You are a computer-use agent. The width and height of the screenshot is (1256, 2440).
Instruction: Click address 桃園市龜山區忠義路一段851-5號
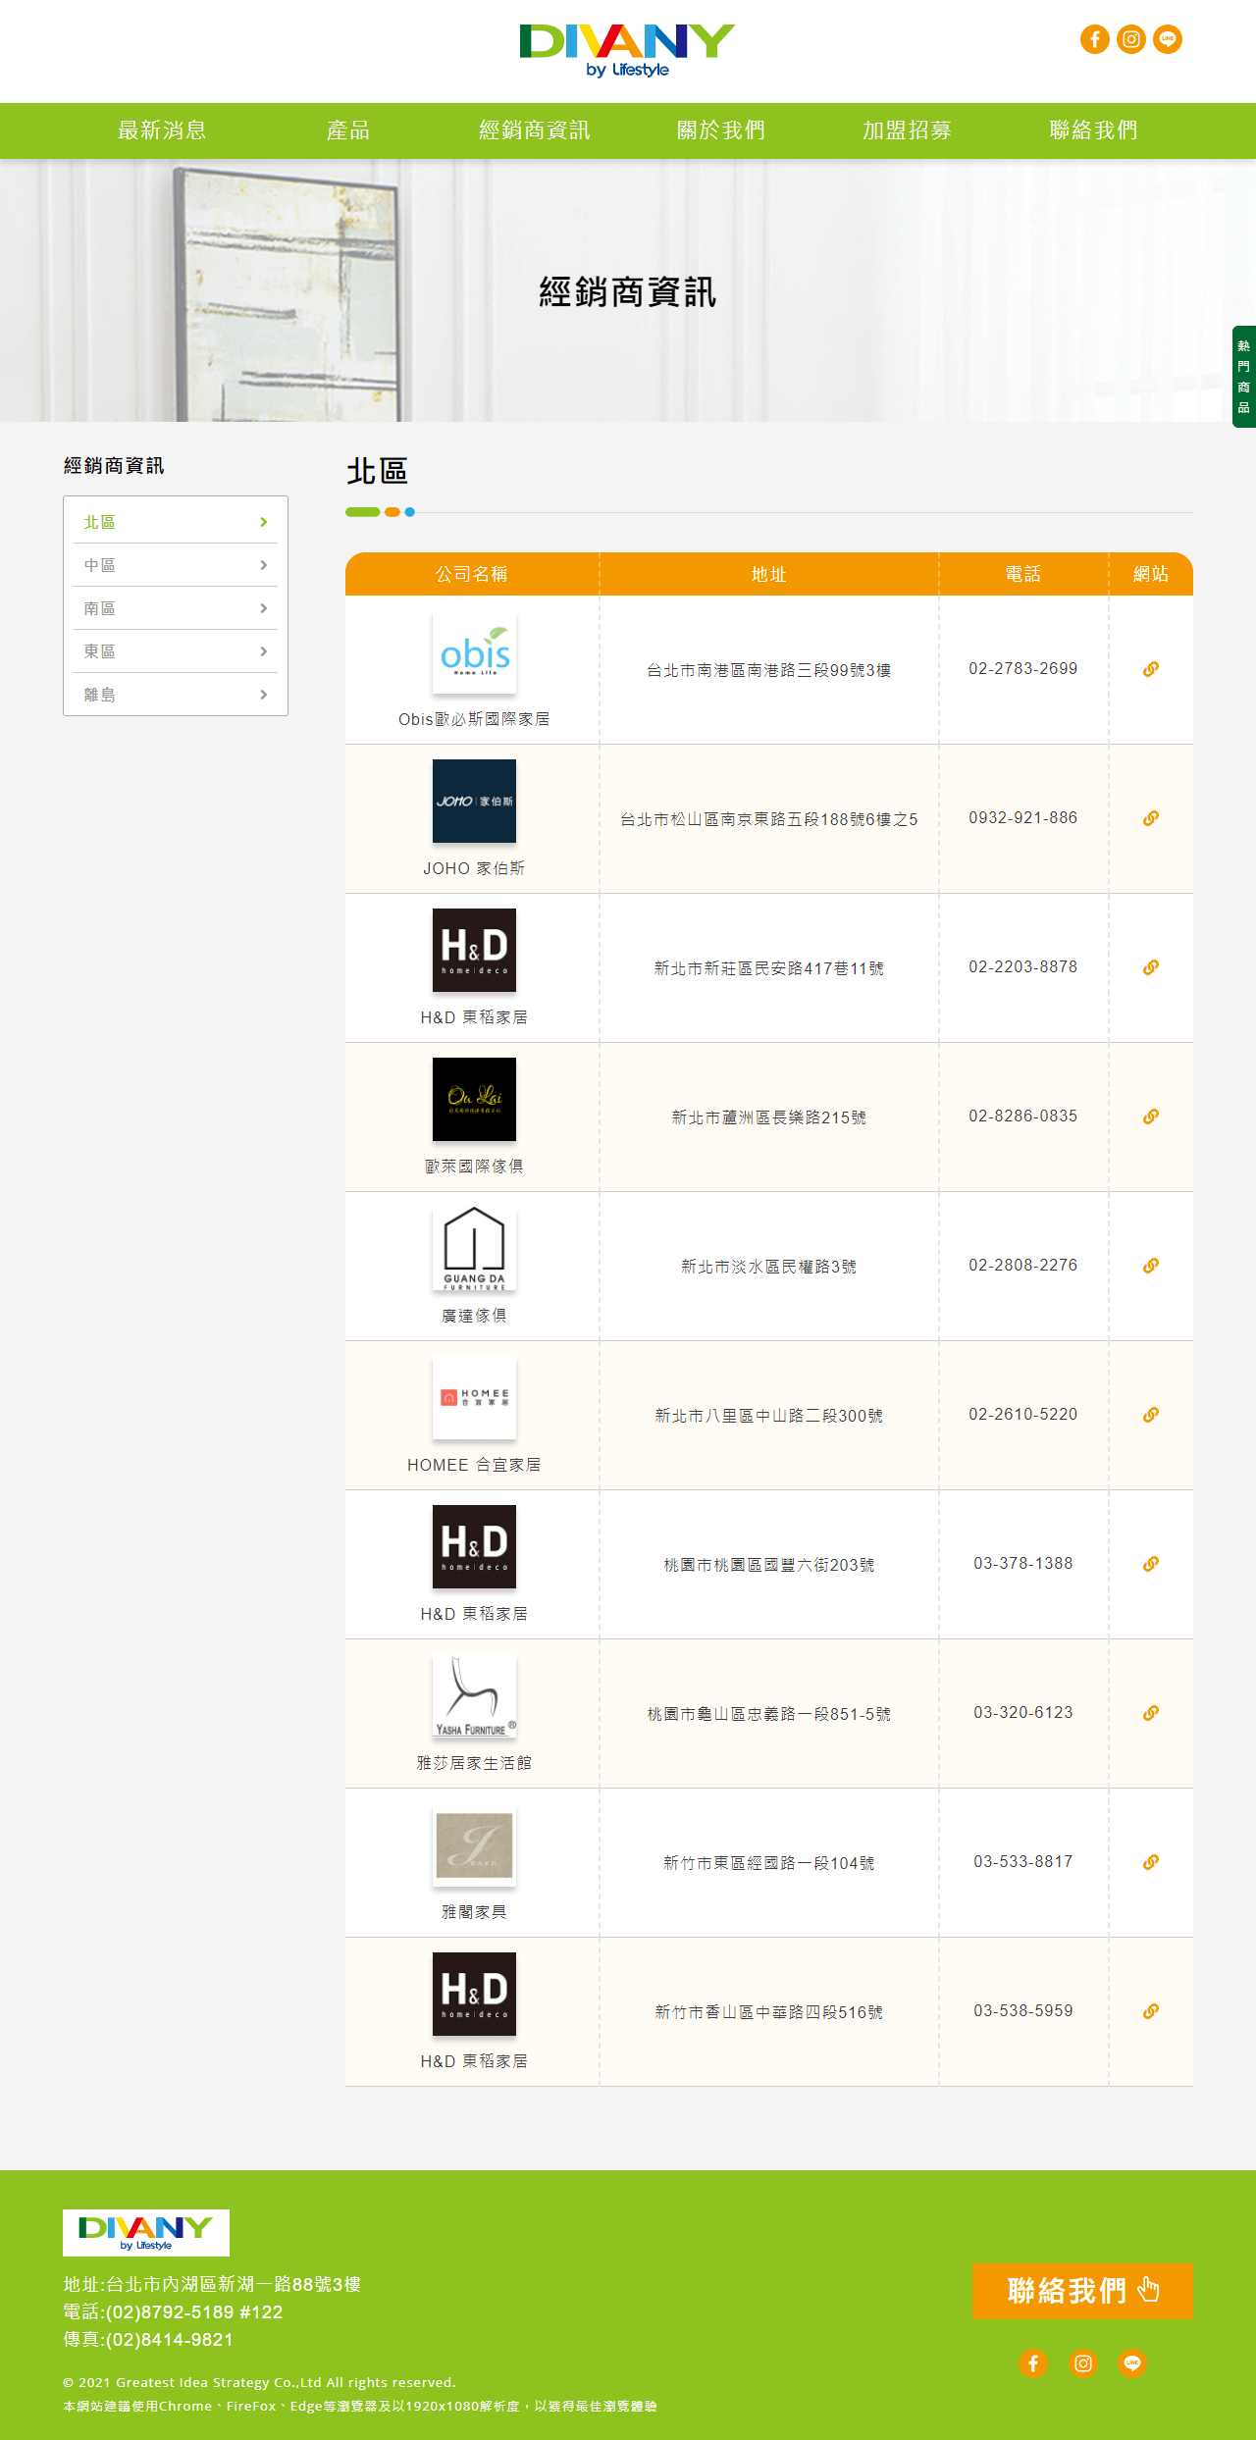point(769,1714)
